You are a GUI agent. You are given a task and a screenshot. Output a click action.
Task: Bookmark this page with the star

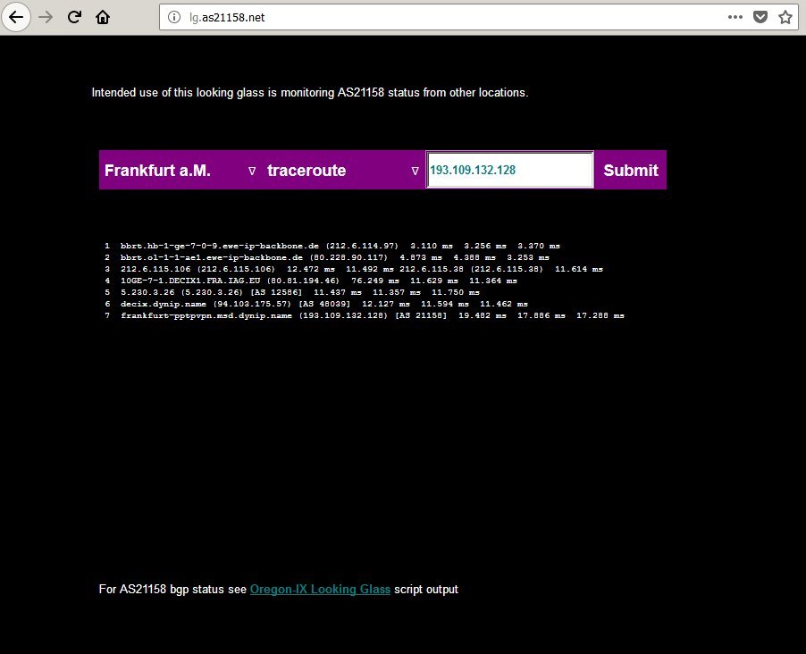(785, 17)
